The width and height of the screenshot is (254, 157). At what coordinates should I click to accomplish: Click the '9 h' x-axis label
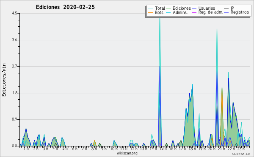pos(104,149)
